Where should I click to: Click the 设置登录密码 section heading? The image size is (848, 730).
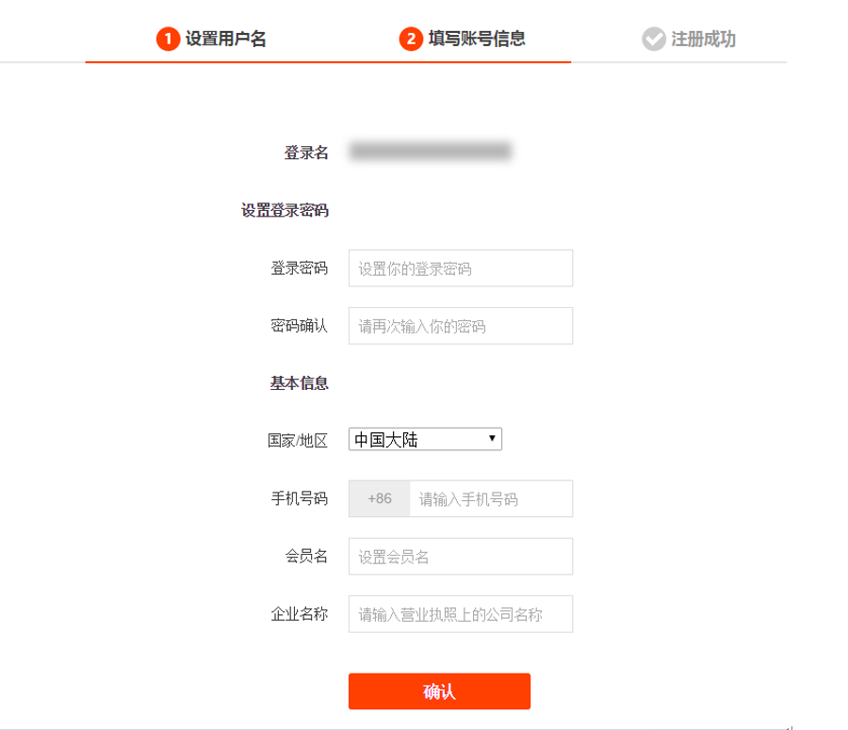pos(285,210)
